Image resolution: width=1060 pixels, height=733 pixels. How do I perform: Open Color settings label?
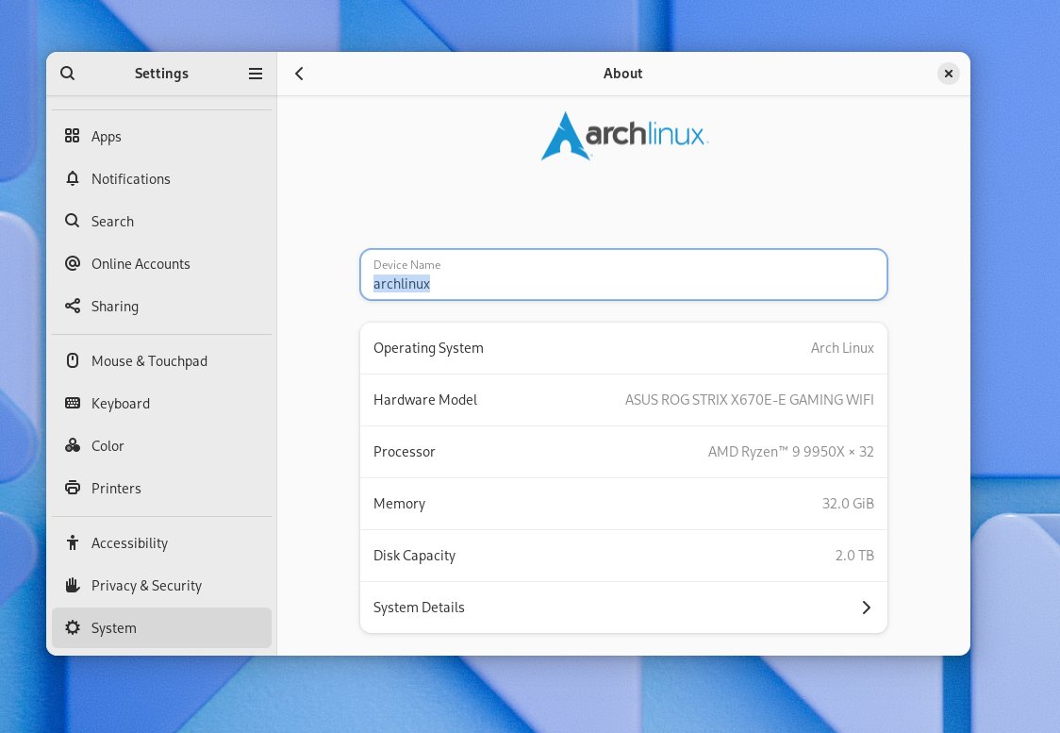tap(108, 446)
